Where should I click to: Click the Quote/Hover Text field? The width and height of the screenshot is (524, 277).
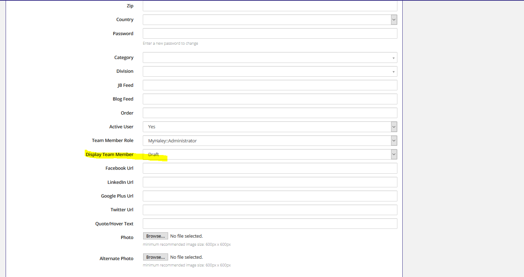[x=270, y=224]
